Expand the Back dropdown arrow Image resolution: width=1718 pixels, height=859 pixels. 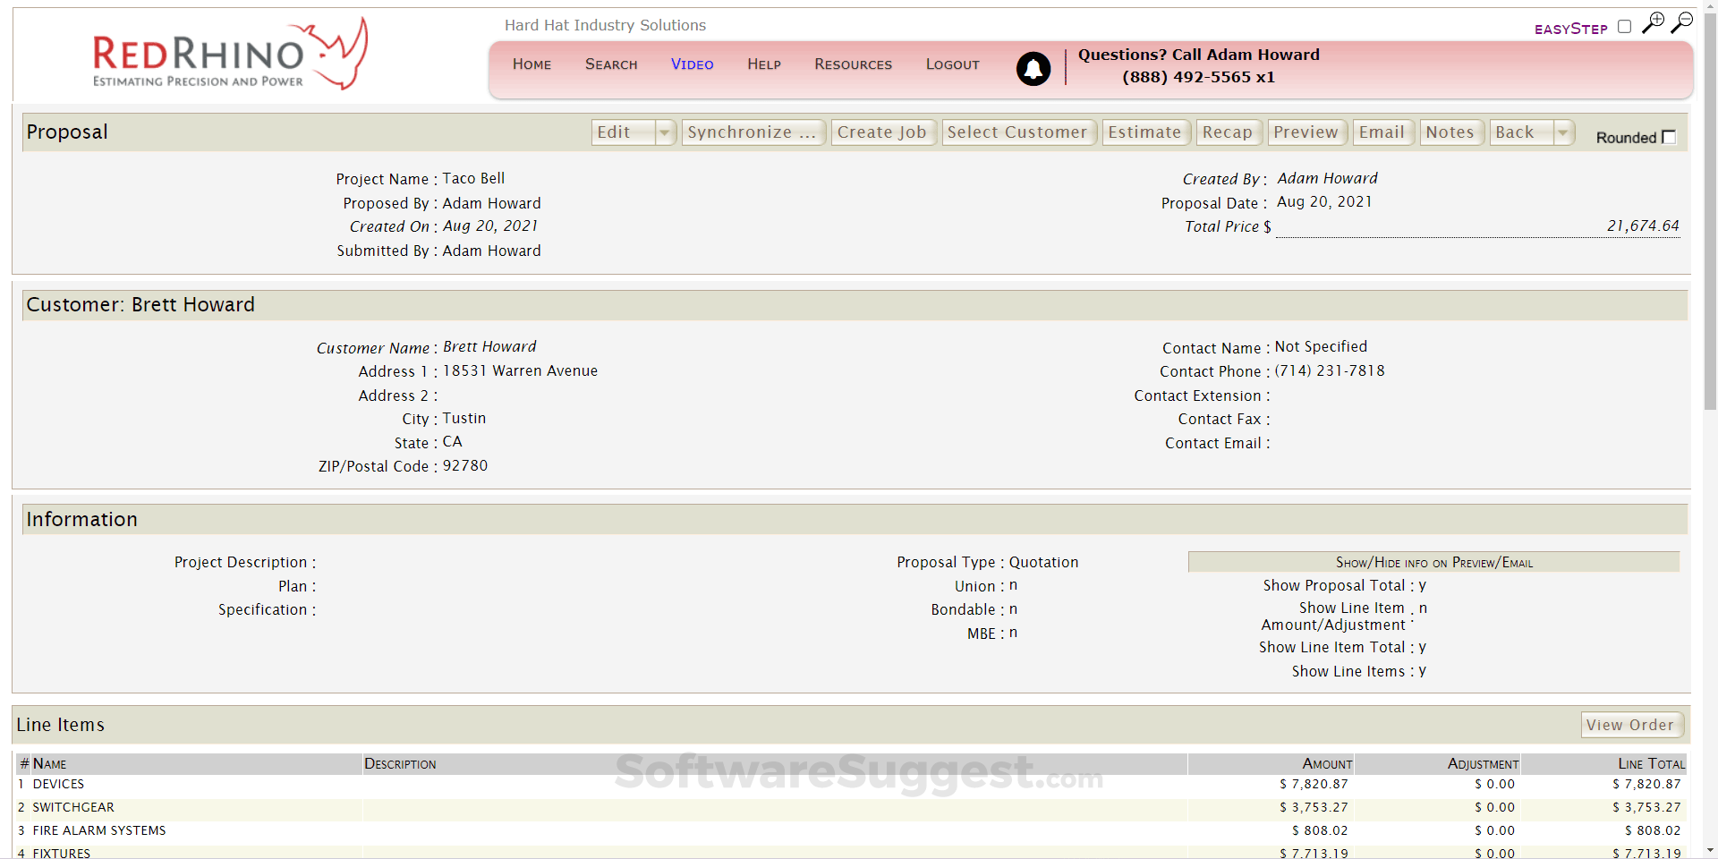coord(1563,132)
